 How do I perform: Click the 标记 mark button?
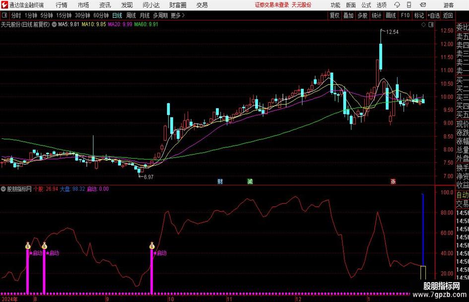(419, 15)
